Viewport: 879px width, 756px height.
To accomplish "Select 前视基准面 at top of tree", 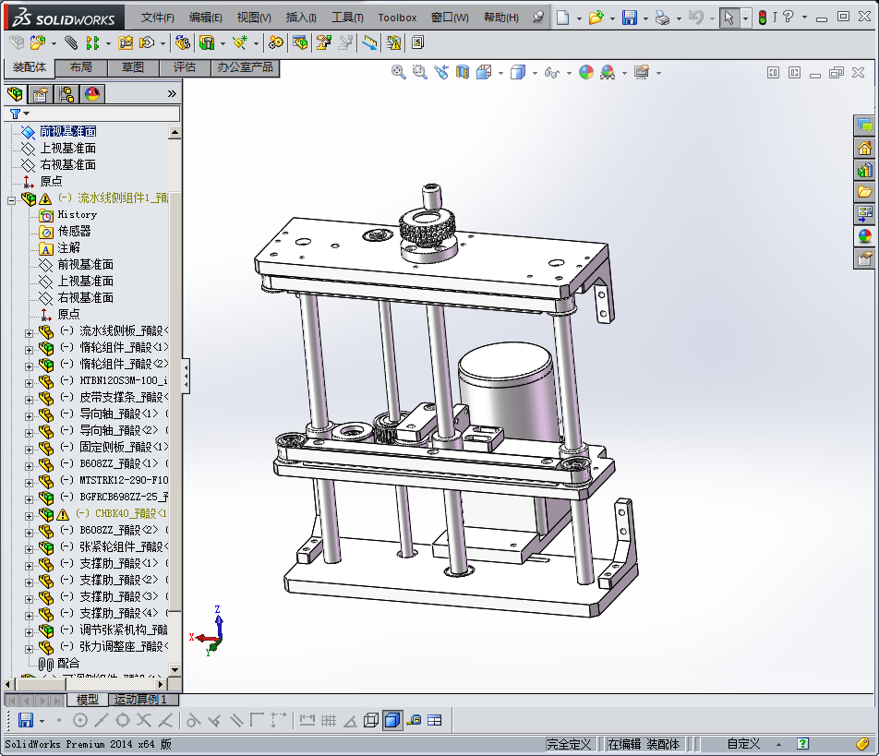I will click(x=67, y=132).
